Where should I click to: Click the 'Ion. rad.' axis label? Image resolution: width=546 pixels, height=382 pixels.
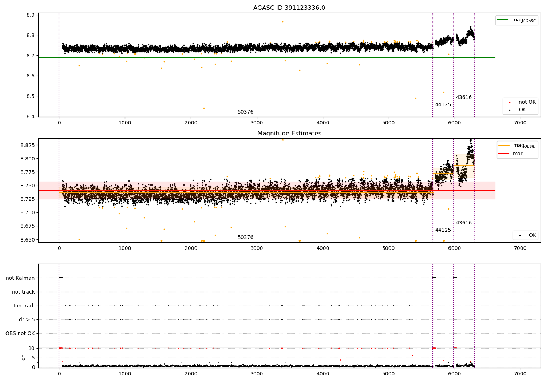(24, 306)
